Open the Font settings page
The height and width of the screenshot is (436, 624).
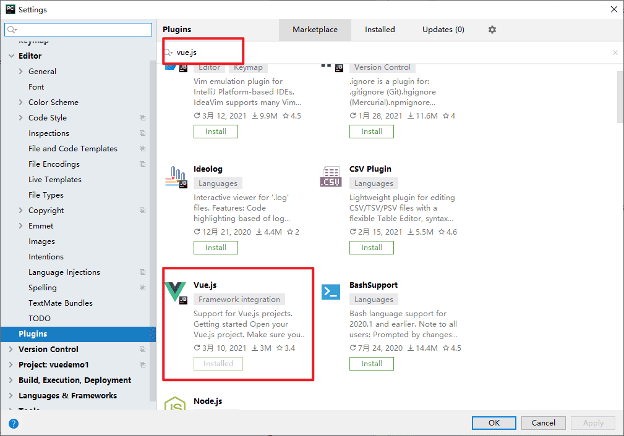coord(36,86)
